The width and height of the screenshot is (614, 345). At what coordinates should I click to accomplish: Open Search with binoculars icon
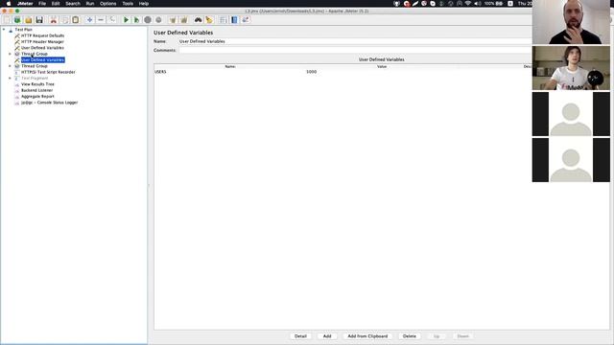coord(199,20)
